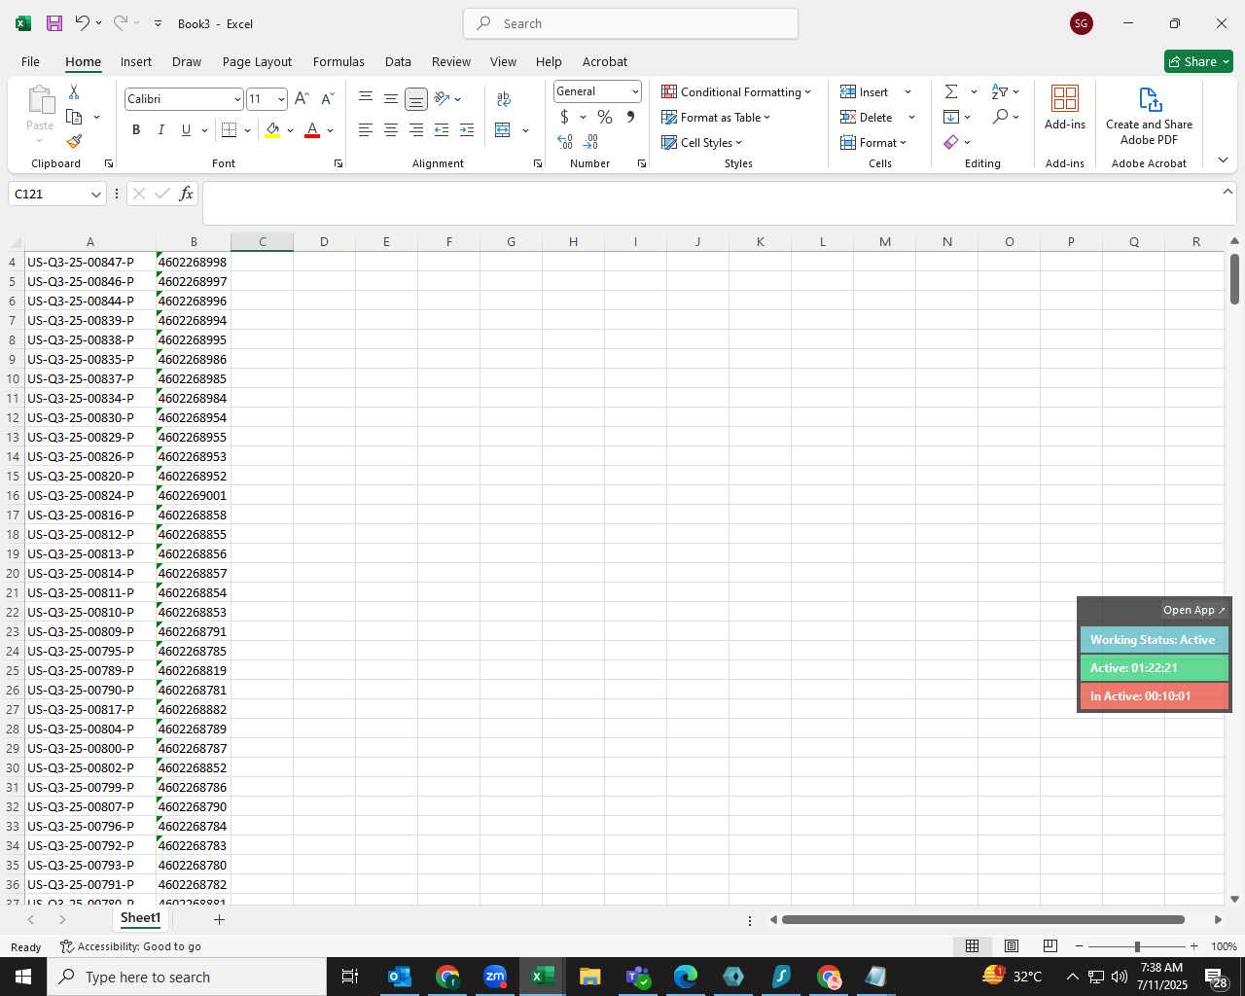
Task: Toggle Middle Align
Action: tap(391, 98)
